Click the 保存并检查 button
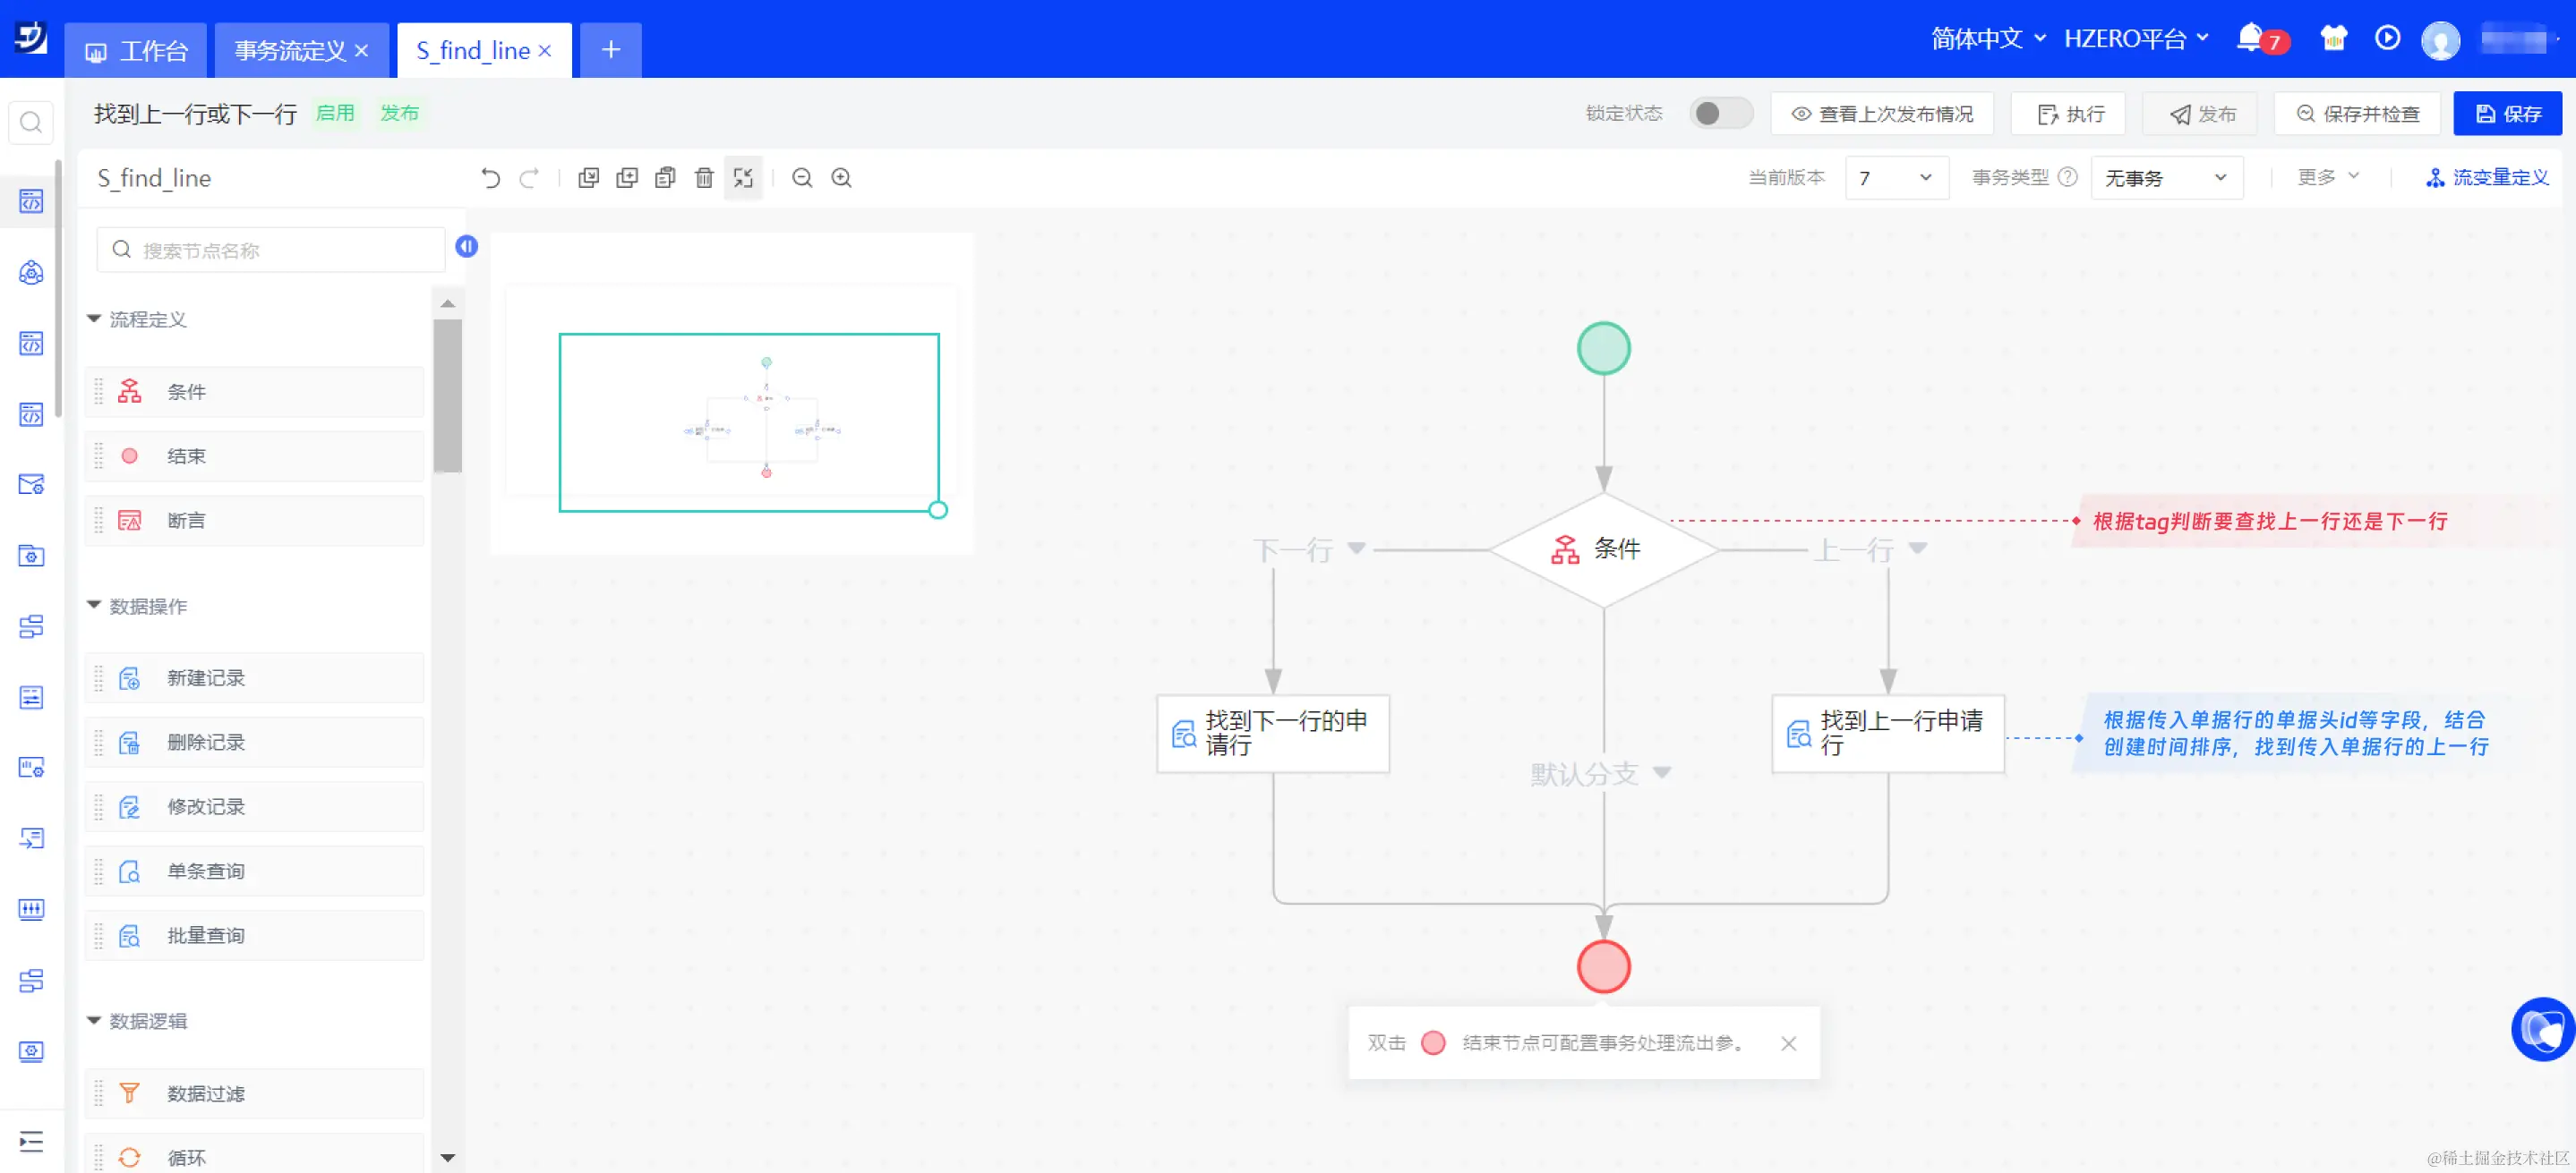The height and width of the screenshot is (1173, 2576). point(2357,114)
